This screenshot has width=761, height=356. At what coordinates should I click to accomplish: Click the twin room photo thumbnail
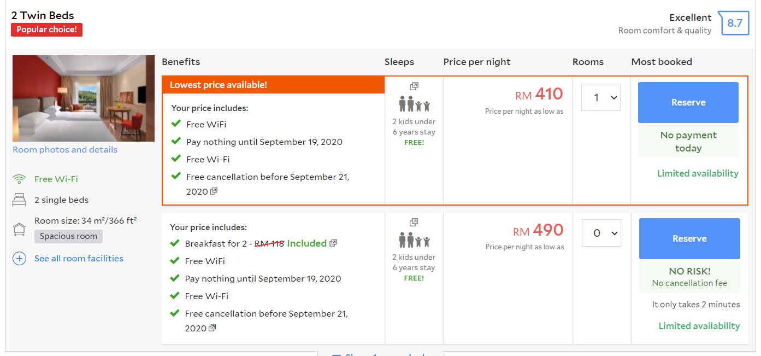(84, 98)
